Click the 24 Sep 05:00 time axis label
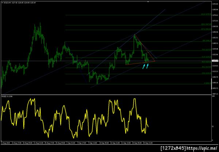This screenshot has height=152, width=219. [137, 143]
